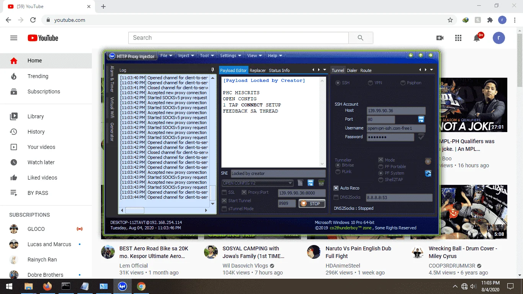Viewport: 523px width, 294px height.
Task: Toggle the Proxy:Port checkbox
Action: pos(244,193)
